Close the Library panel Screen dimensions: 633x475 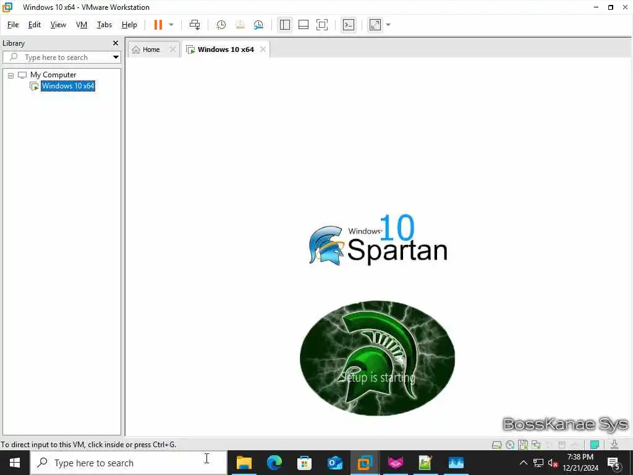point(116,43)
